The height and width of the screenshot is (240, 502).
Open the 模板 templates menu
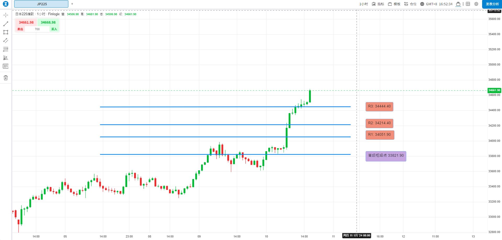[394, 4]
